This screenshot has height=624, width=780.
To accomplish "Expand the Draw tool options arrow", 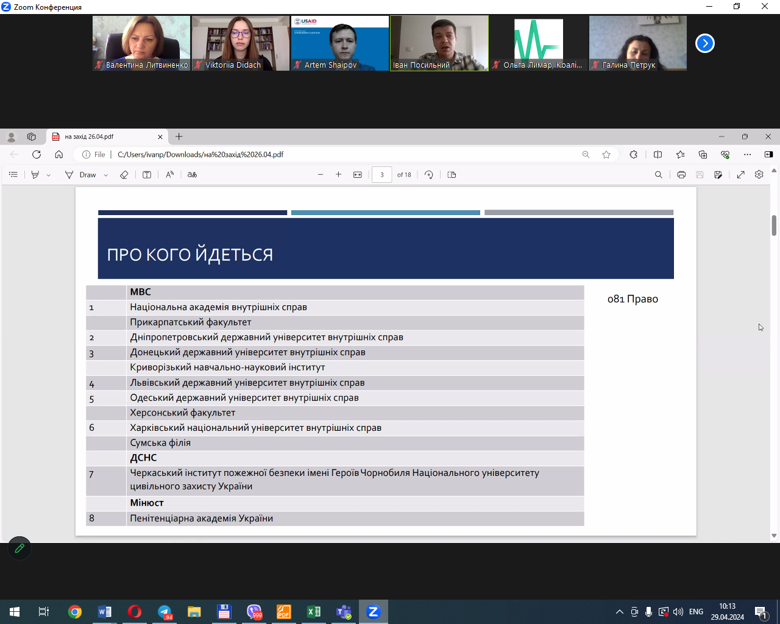I will click(x=106, y=175).
